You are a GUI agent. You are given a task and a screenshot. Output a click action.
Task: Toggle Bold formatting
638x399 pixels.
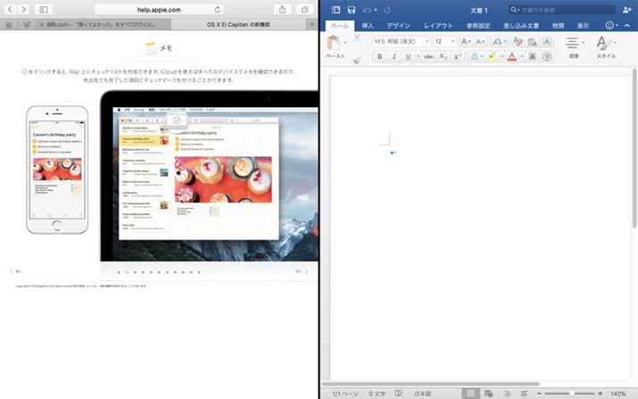click(x=379, y=56)
